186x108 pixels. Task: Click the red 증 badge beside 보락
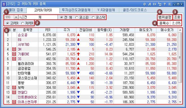(14, 88)
